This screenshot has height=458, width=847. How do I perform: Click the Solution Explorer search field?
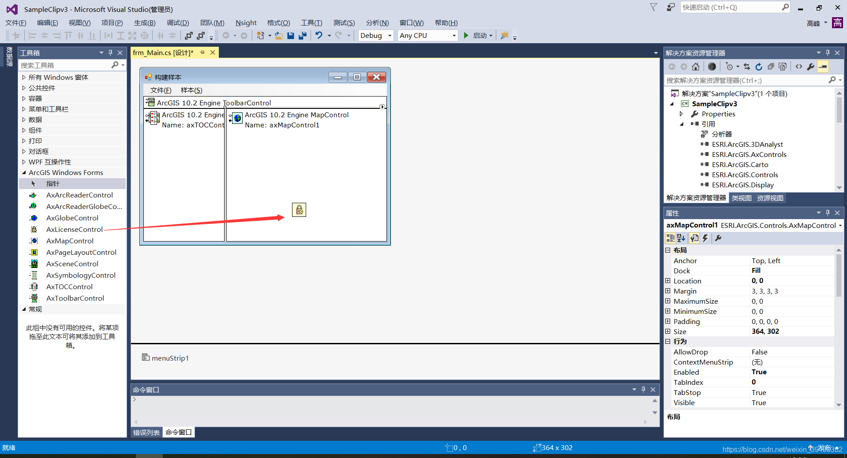pos(746,80)
